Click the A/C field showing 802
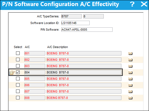Viewport: 149px width, 111px height. [x=35, y=60]
